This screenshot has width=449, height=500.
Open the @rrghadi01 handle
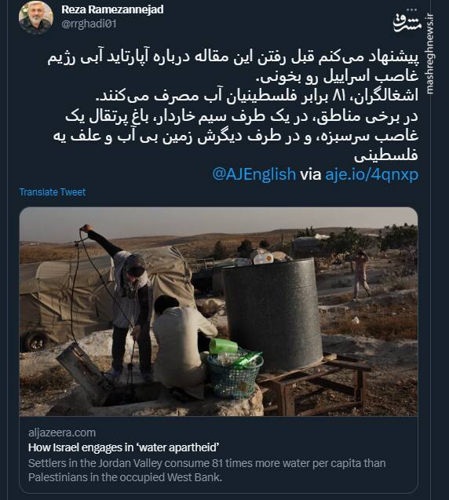(x=89, y=24)
